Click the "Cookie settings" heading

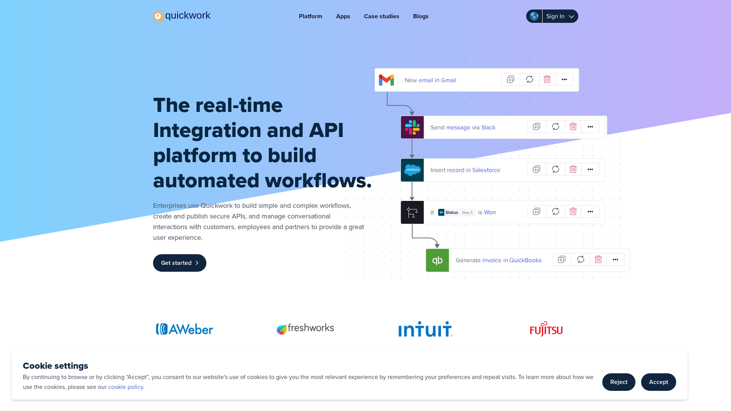[55, 366]
